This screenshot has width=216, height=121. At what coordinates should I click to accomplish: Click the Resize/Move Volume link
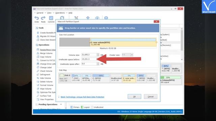(x=48, y=50)
